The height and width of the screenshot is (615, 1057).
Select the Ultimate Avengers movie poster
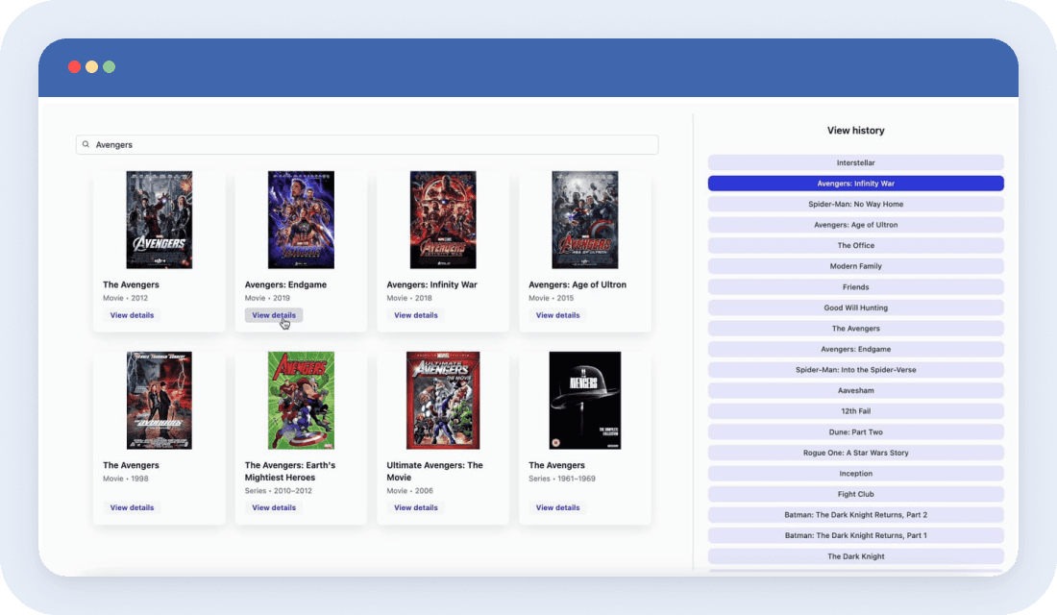443,400
